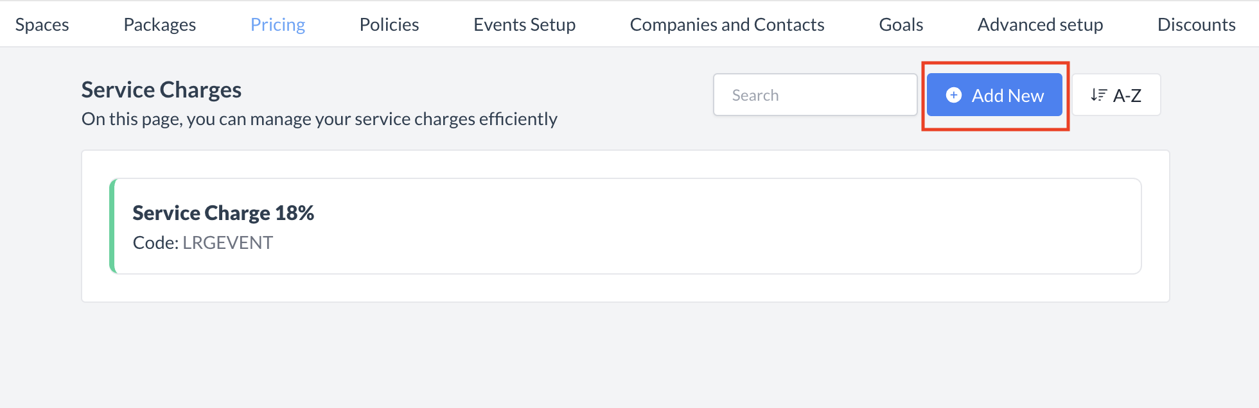Switch to the Spaces tab
1259x408 pixels.
(x=41, y=24)
